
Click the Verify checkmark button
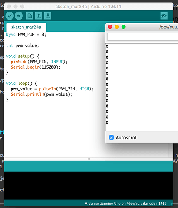tap(10, 16)
